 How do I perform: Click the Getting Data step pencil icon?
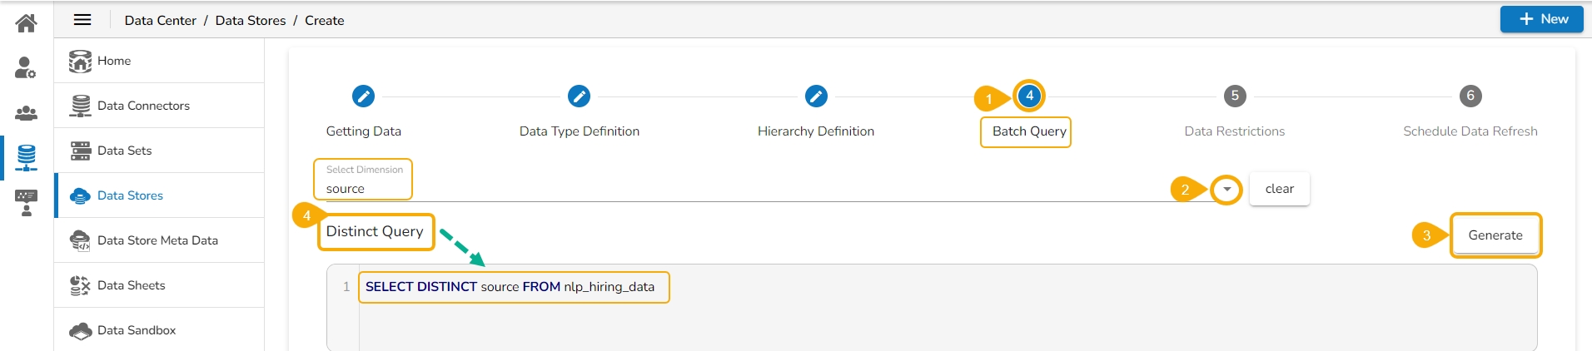tap(363, 96)
